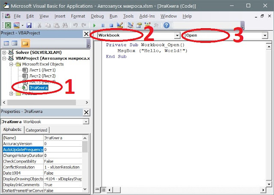Screen dimensions: 274x195
Task: Switch to the Alphabetic tab
Action: tap(12, 130)
